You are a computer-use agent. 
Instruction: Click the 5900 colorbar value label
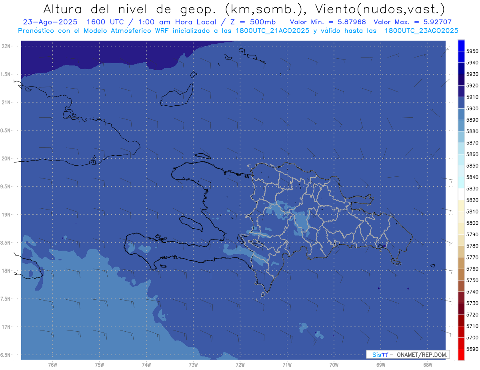(472, 108)
